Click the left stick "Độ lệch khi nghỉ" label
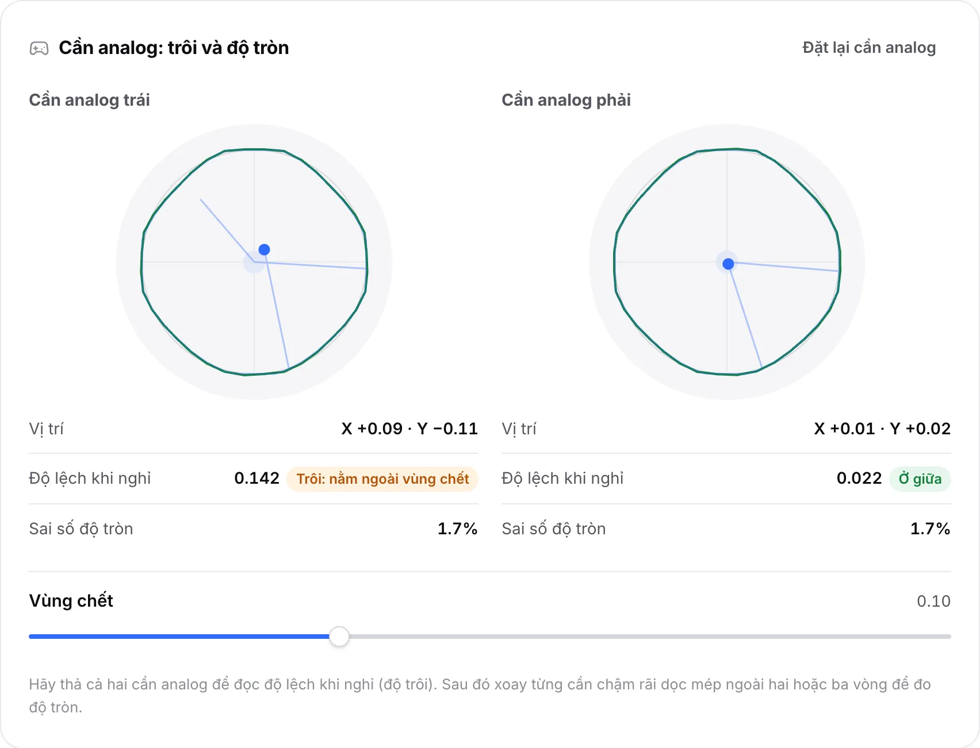 (90, 478)
